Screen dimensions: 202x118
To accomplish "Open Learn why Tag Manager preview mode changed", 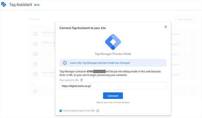I will click(100, 63).
